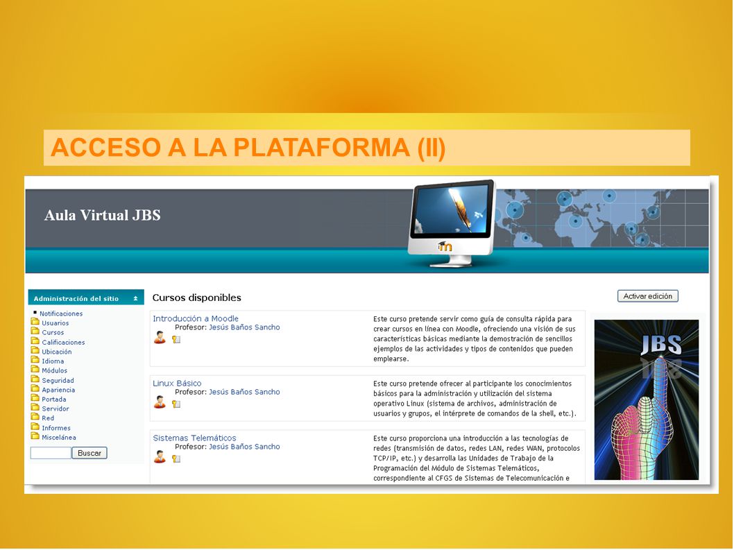The image size is (734, 550).
Task: Open the Cursos folder icon
Action: click(35, 332)
